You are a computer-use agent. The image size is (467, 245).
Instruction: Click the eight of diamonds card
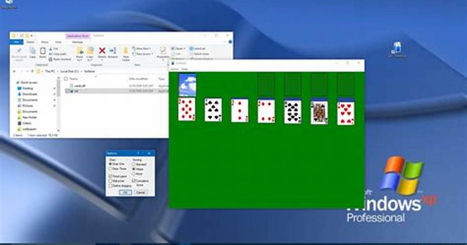point(187,109)
